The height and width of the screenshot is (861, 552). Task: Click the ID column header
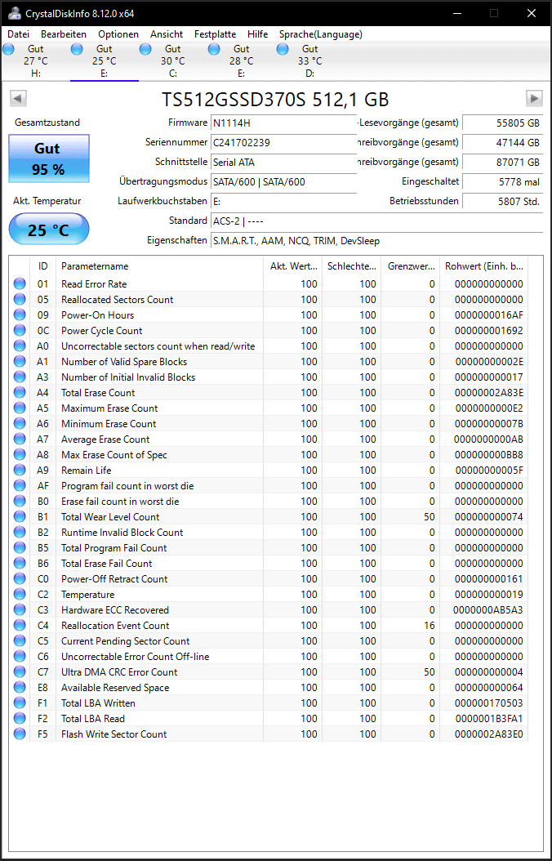[x=42, y=266]
